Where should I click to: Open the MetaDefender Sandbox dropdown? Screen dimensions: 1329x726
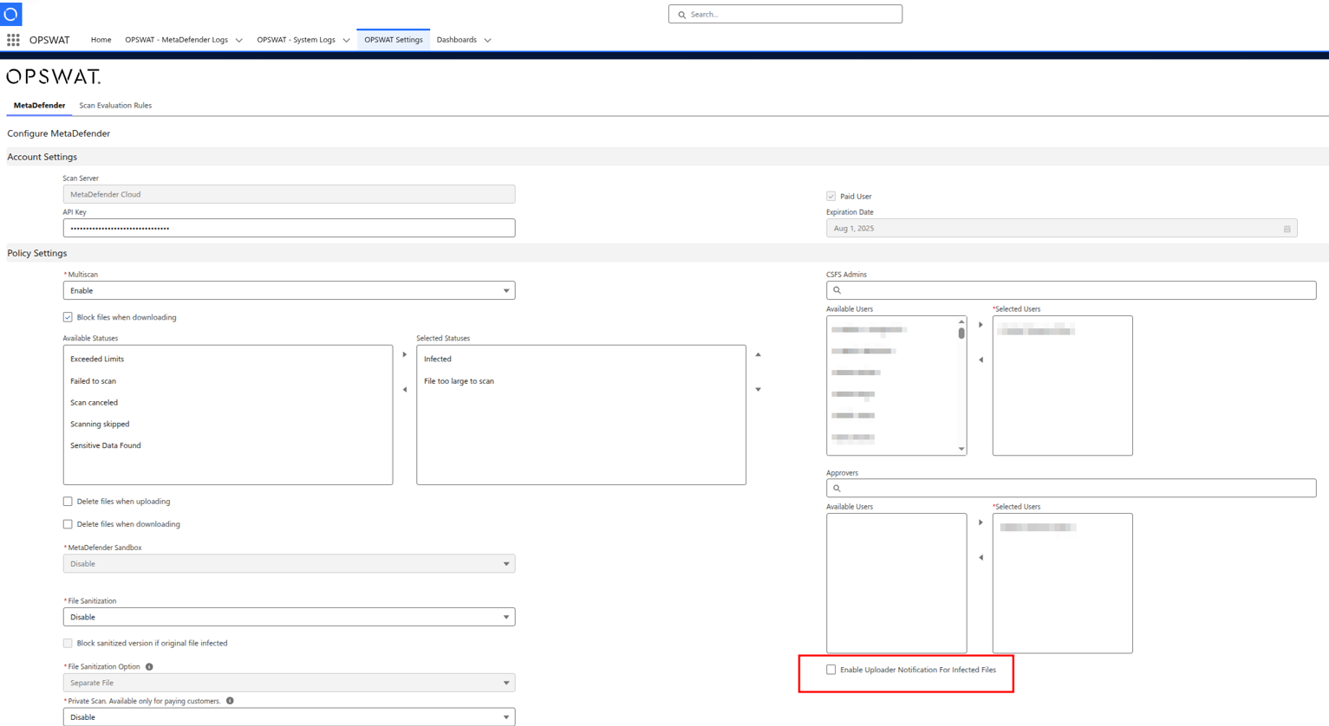[289, 564]
